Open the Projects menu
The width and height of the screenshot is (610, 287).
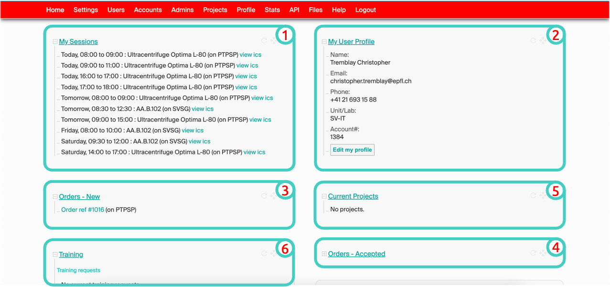[x=215, y=10]
